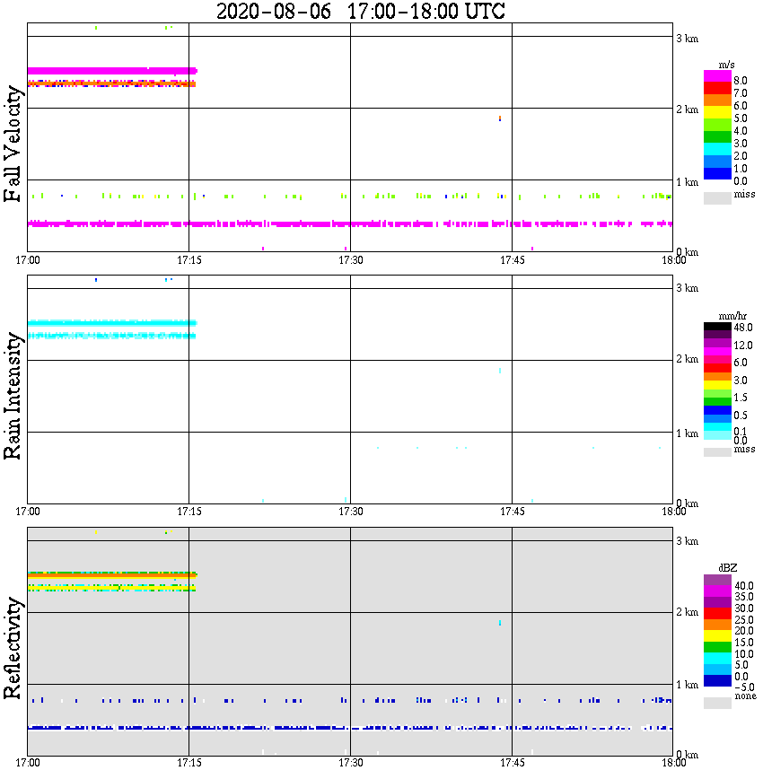763x779 pixels.
Task: Click isolated echo near 17:44 in Fall Velocity
Action: pyautogui.click(x=500, y=118)
